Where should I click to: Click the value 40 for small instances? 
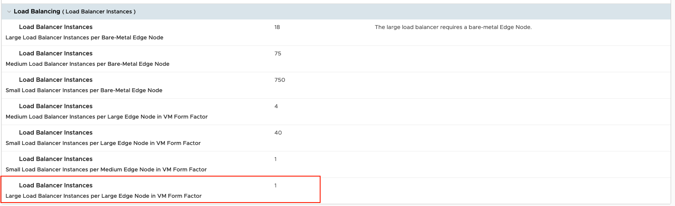point(278,133)
